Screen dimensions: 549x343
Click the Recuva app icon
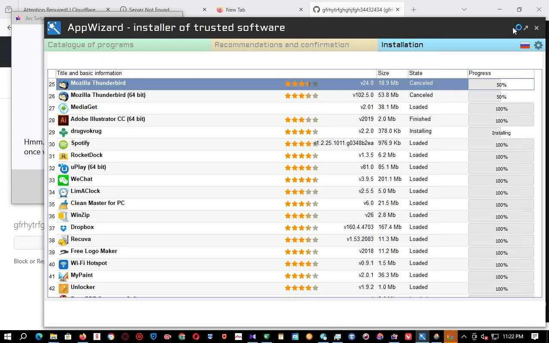tap(63, 240)
